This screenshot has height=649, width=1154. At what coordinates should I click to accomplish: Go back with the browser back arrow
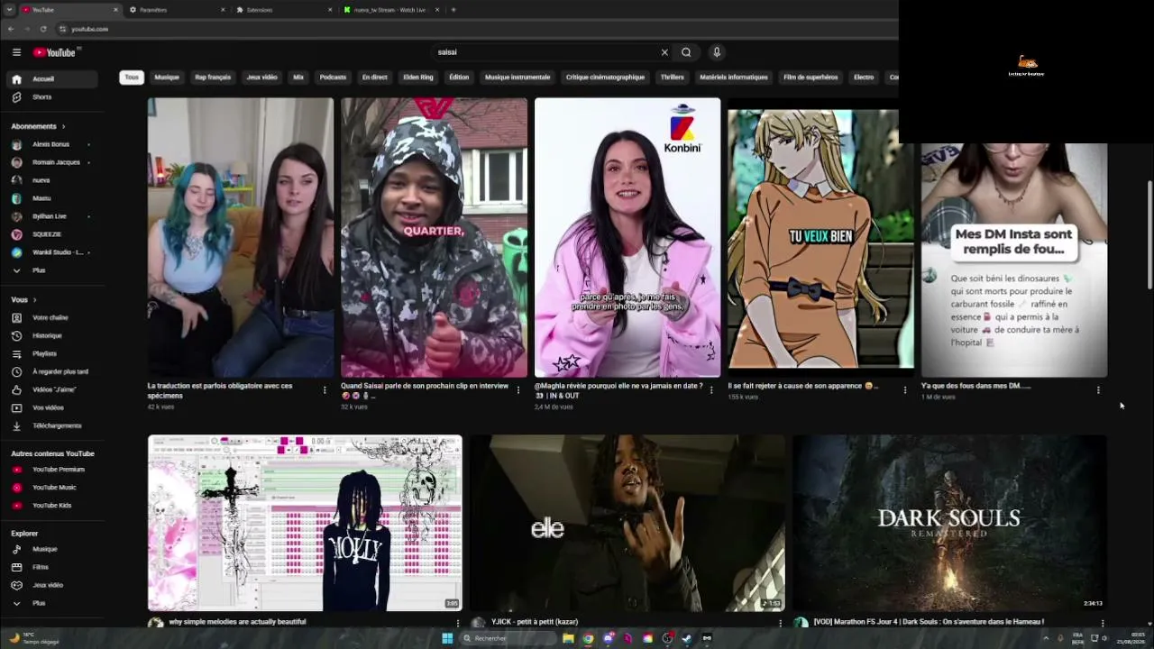click(11, 29)
